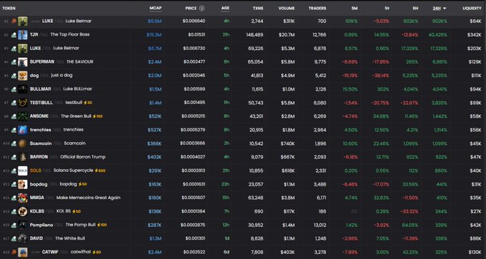
Task: Open the SUPERMAN THE SAVIOUR token
Action: click(x=61, y=62)
